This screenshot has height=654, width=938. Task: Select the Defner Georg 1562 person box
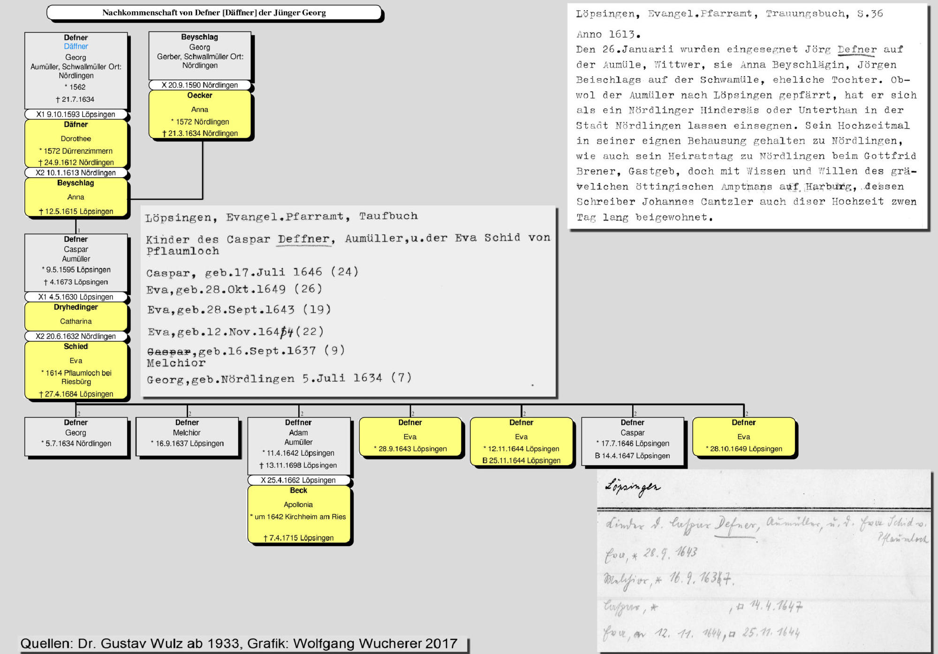click(76, 70)
